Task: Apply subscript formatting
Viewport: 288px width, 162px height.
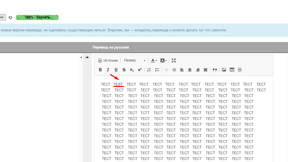Action: [x=132, y=70]
